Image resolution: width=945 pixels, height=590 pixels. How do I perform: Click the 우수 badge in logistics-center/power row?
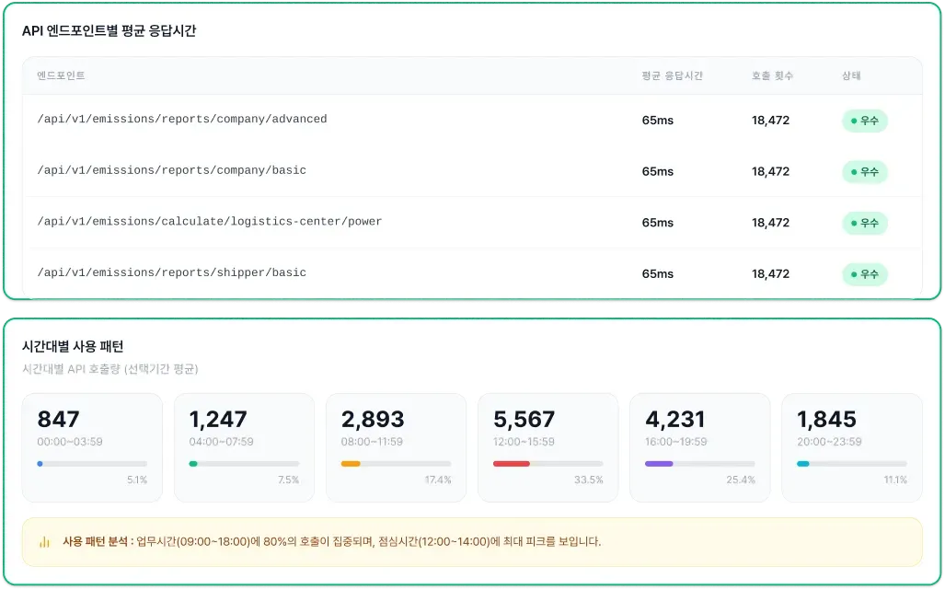864,223
